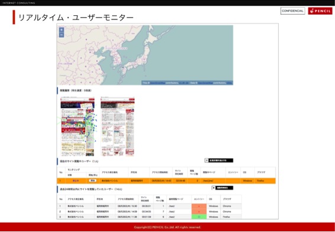Click the /test/ page link in row 1

(172, 206)
